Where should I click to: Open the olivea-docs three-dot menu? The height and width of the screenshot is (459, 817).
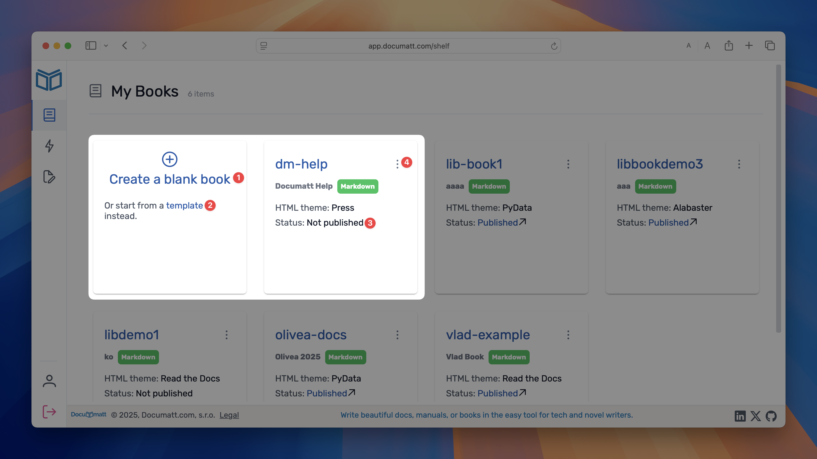[x=397, y=335]
